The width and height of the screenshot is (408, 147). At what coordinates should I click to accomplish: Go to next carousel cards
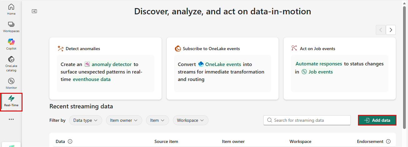pyautogui.click(x=391, y=30)
